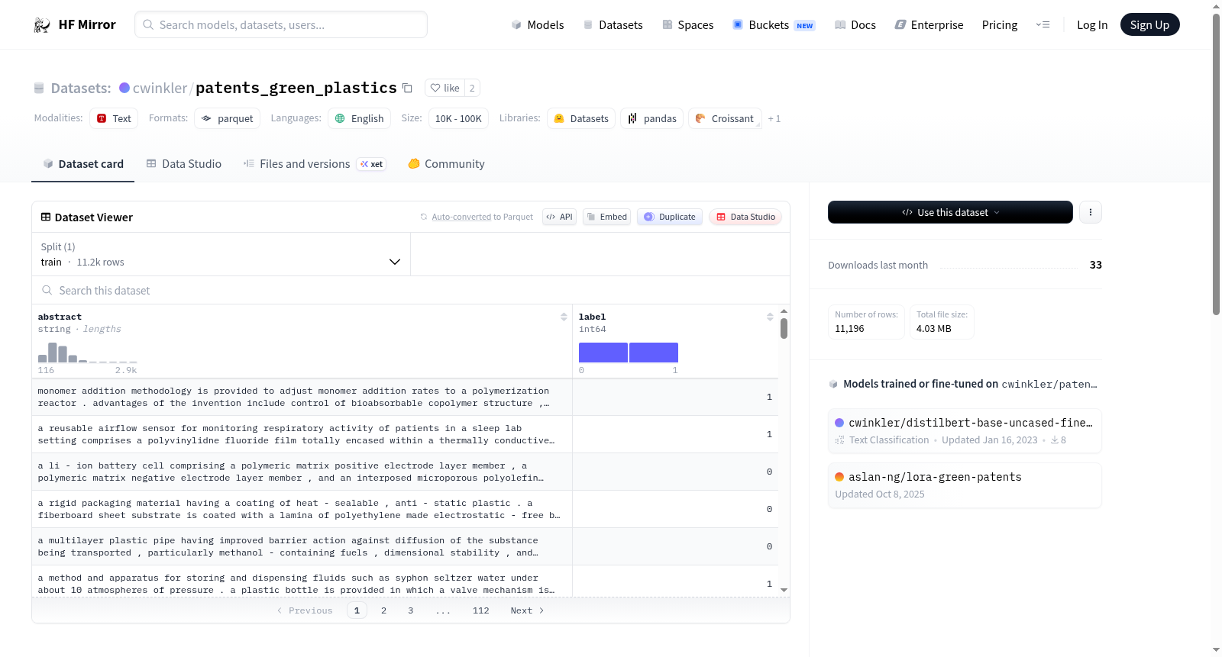Screen dimensions: 1222x657
Task: Click the Embed button
Action: click(607, 217)
